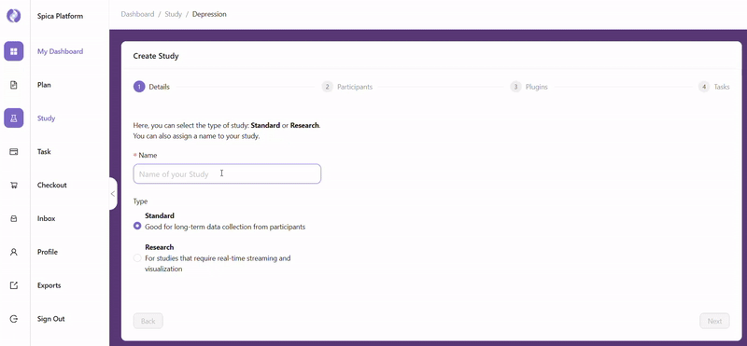Open Profile sidebar label
Image resolution: width=747 pixels, height=346 pixels.
(x=48, y=252)
